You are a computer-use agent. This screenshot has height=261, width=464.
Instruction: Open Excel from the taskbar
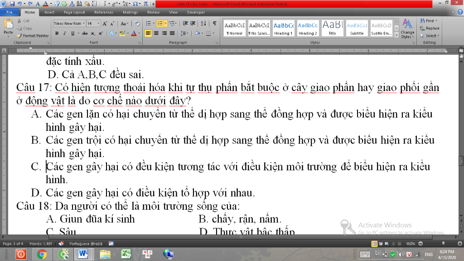pos(126,254)
